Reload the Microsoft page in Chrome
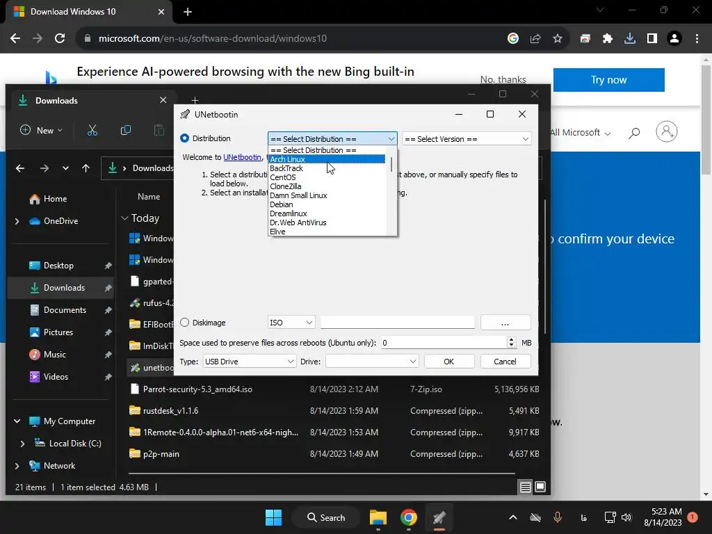The height and width of the screenshot is (534, 712). 60,38
